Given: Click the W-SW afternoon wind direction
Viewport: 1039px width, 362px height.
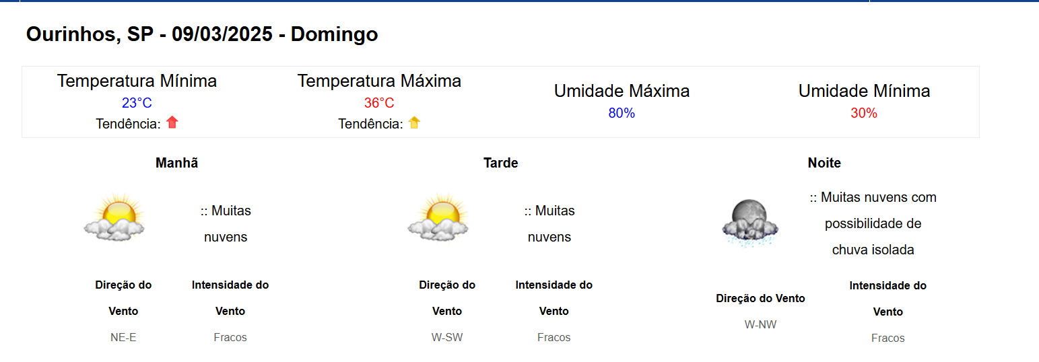Looking at the screenshot, I should click(447, 337).
